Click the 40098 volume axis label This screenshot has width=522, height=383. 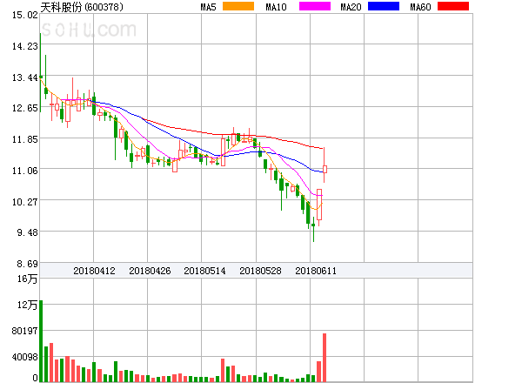coord(24,357)
